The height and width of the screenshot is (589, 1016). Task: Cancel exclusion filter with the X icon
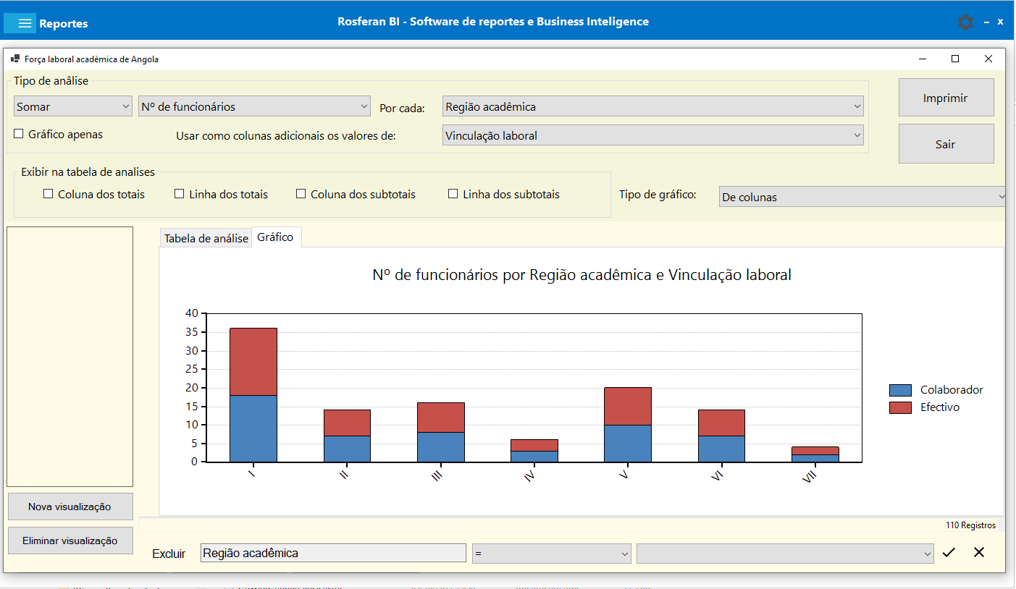click(x=979, y=553)
